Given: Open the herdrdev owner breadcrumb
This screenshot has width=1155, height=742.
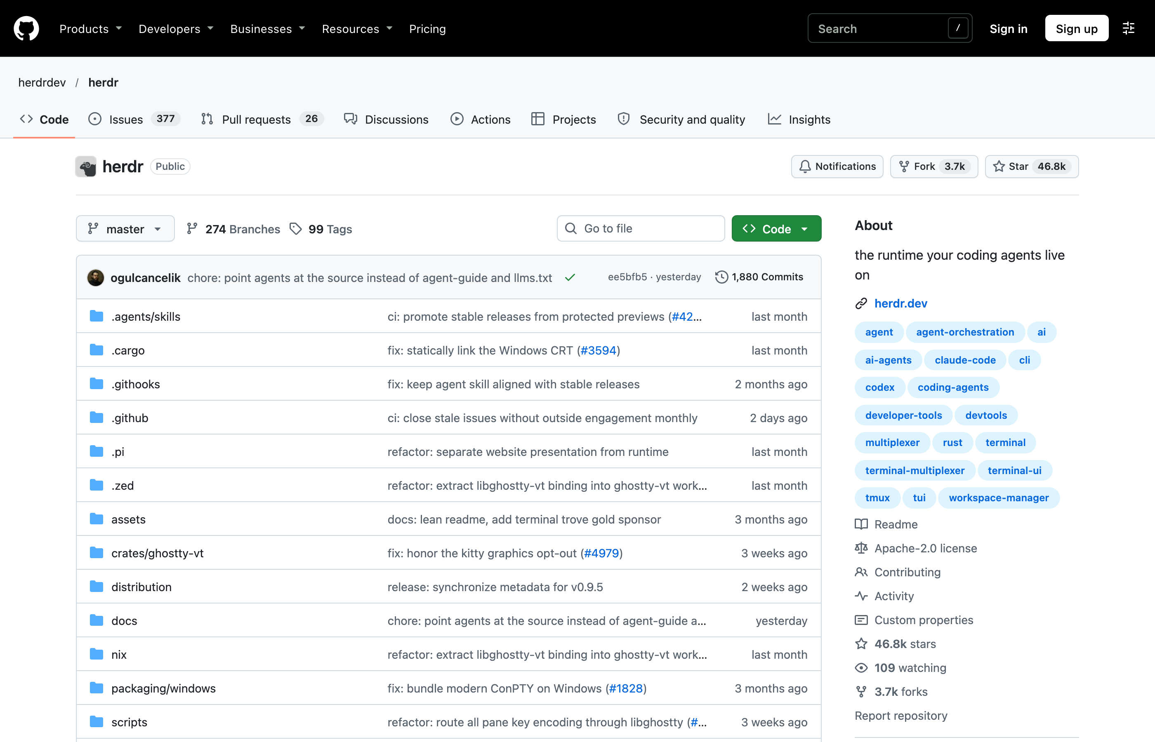Looking at the screenshot, I should 42,82.
